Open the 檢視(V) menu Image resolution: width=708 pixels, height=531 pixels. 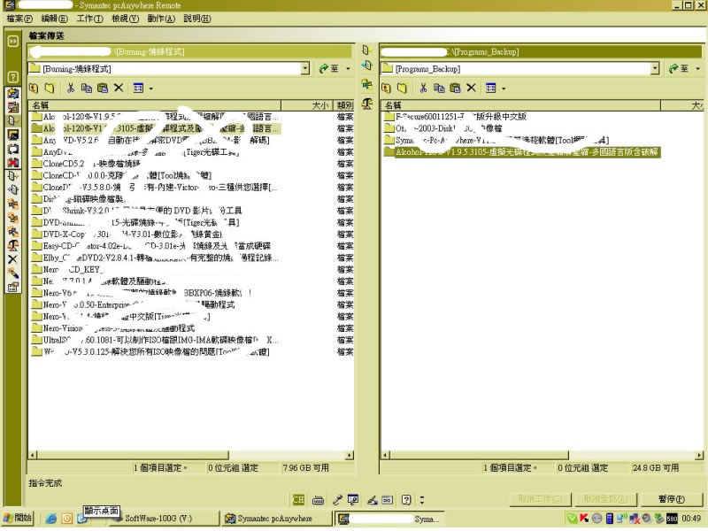click(x=126, y=19)
